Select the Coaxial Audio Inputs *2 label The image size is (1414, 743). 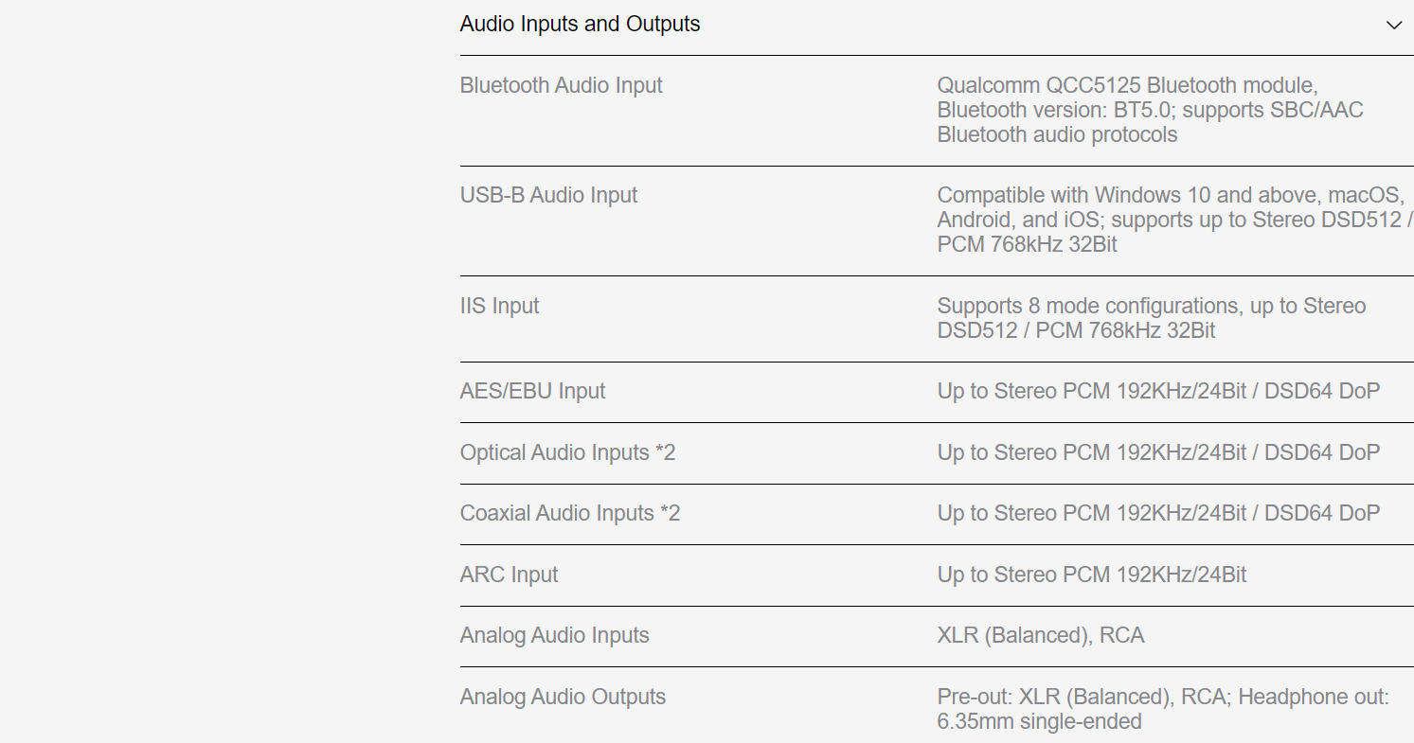[x=570, y=513]
